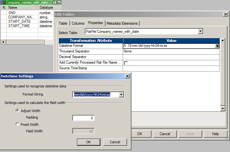Select the Fixed Width radio button
Viewport: 230px width, 152px height.
[x=18, y=124]
